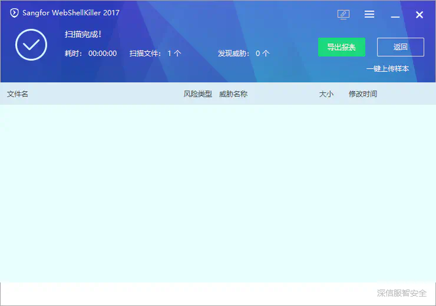Image resolution: width=436 pixels, height=306 pixels.
Task: Minimize the WebShellKiller window
Action: pyautogui.click(x=395, y=15)
